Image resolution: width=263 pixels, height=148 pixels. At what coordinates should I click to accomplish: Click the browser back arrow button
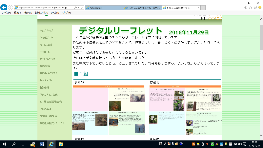tap(4, 7)
